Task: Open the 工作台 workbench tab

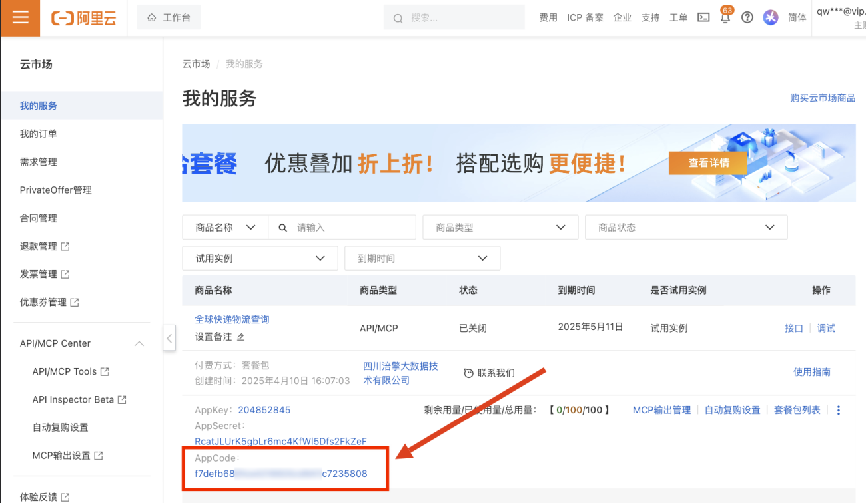Action: (x=169, y=17)
